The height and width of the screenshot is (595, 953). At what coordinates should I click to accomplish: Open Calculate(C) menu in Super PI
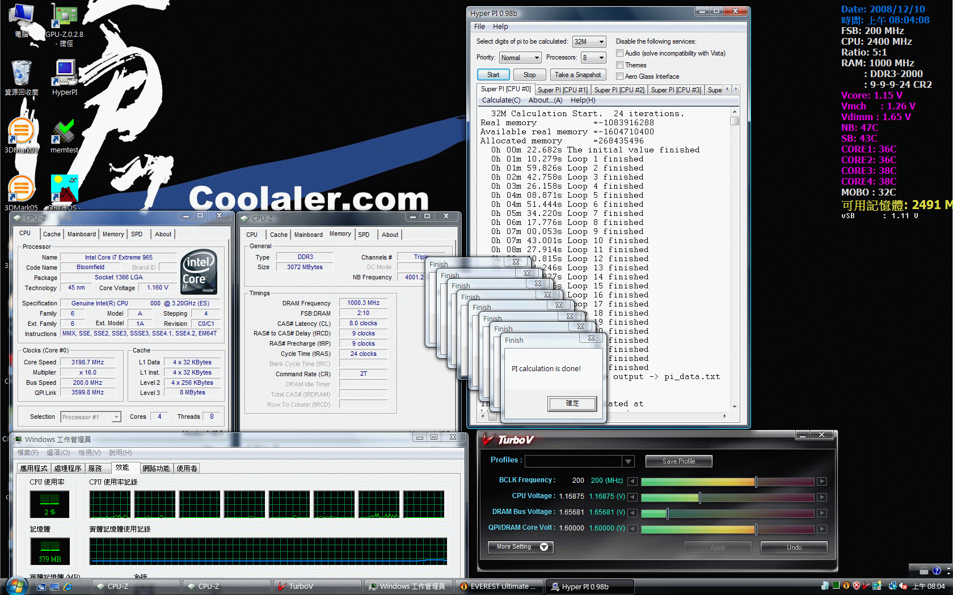tap(501, 100)
